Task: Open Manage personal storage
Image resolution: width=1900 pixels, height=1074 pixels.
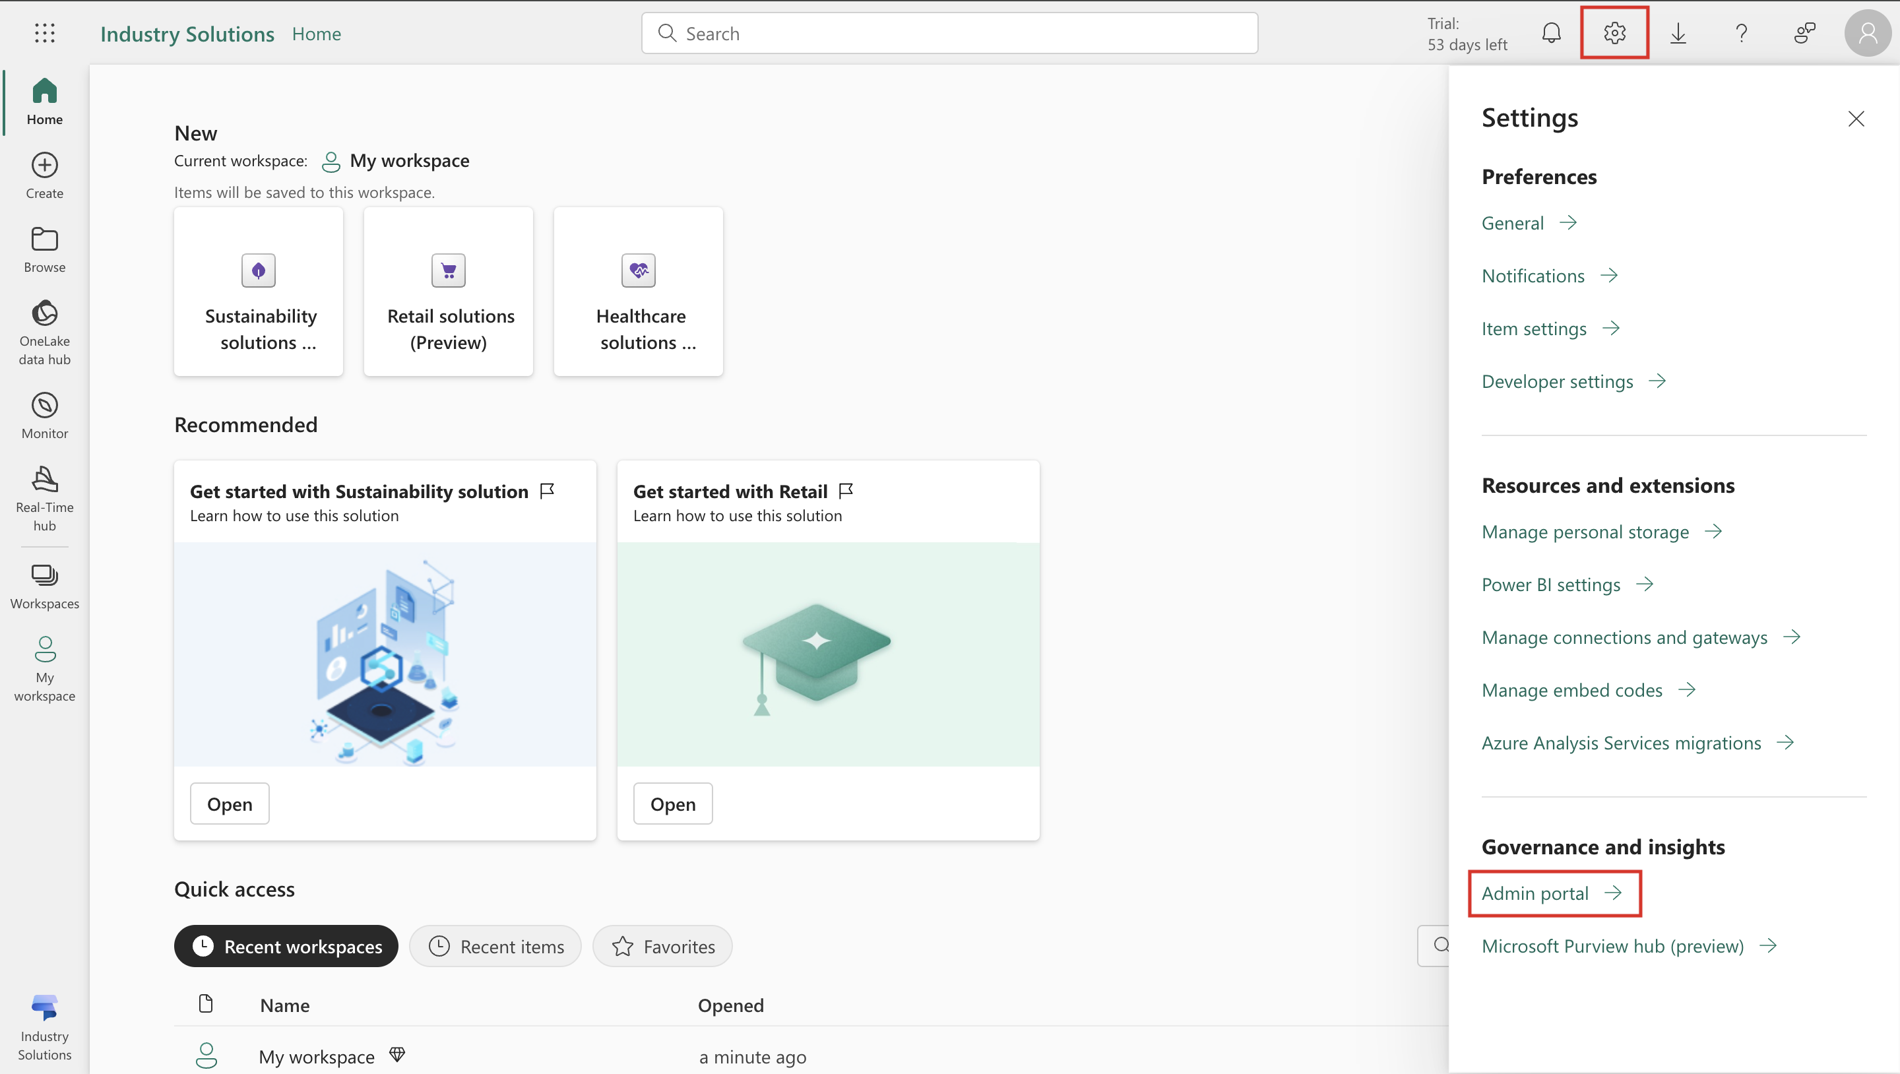Action: pyautogui.click(x=1602, y=531)
